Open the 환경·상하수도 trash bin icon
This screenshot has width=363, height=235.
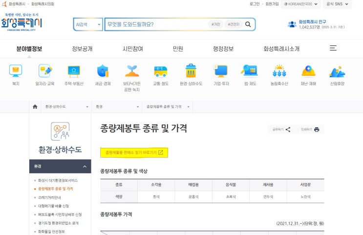pyautogui.click(x=191, y=70)
